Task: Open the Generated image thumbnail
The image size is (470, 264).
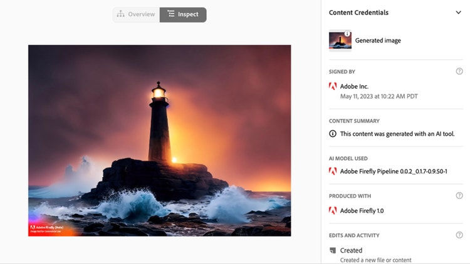Action: (340, 41)
